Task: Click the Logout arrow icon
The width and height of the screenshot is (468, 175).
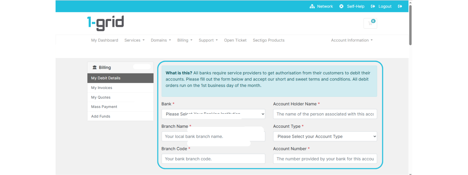Action: pyautogui.click(x=373, y=6)
